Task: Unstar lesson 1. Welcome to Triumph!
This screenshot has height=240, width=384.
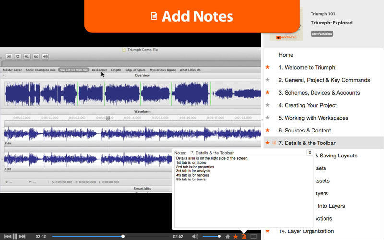Action: pos(268,67)
